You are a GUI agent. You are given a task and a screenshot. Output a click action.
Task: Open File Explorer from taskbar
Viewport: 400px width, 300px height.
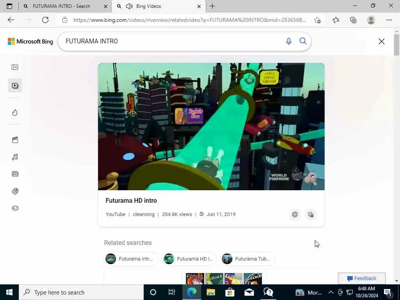[211, 292]
